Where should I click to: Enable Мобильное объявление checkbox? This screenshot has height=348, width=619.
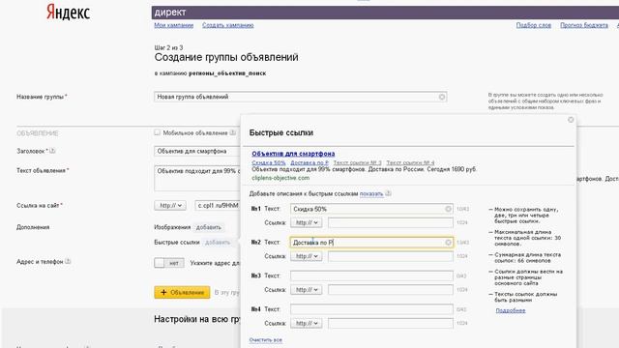pos(157,132)
